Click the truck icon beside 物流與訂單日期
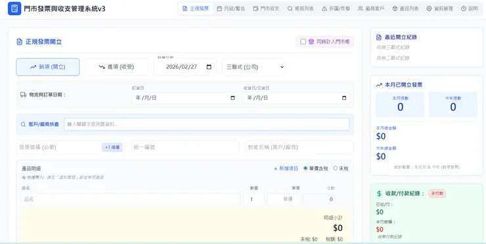The image size is (486, 244). click(x=23, y=94)
